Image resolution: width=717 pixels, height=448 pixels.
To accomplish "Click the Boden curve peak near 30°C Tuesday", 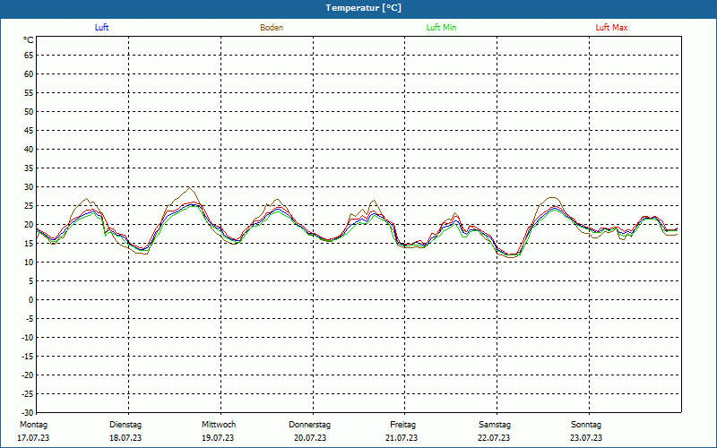I will click(189, 187).
